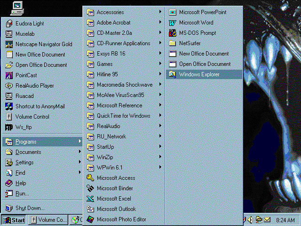Select Open Office Document in Programs list

(x=204, y=64)
